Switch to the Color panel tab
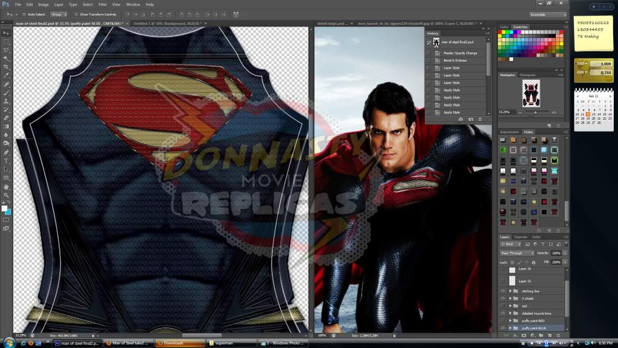 (504, 27)
